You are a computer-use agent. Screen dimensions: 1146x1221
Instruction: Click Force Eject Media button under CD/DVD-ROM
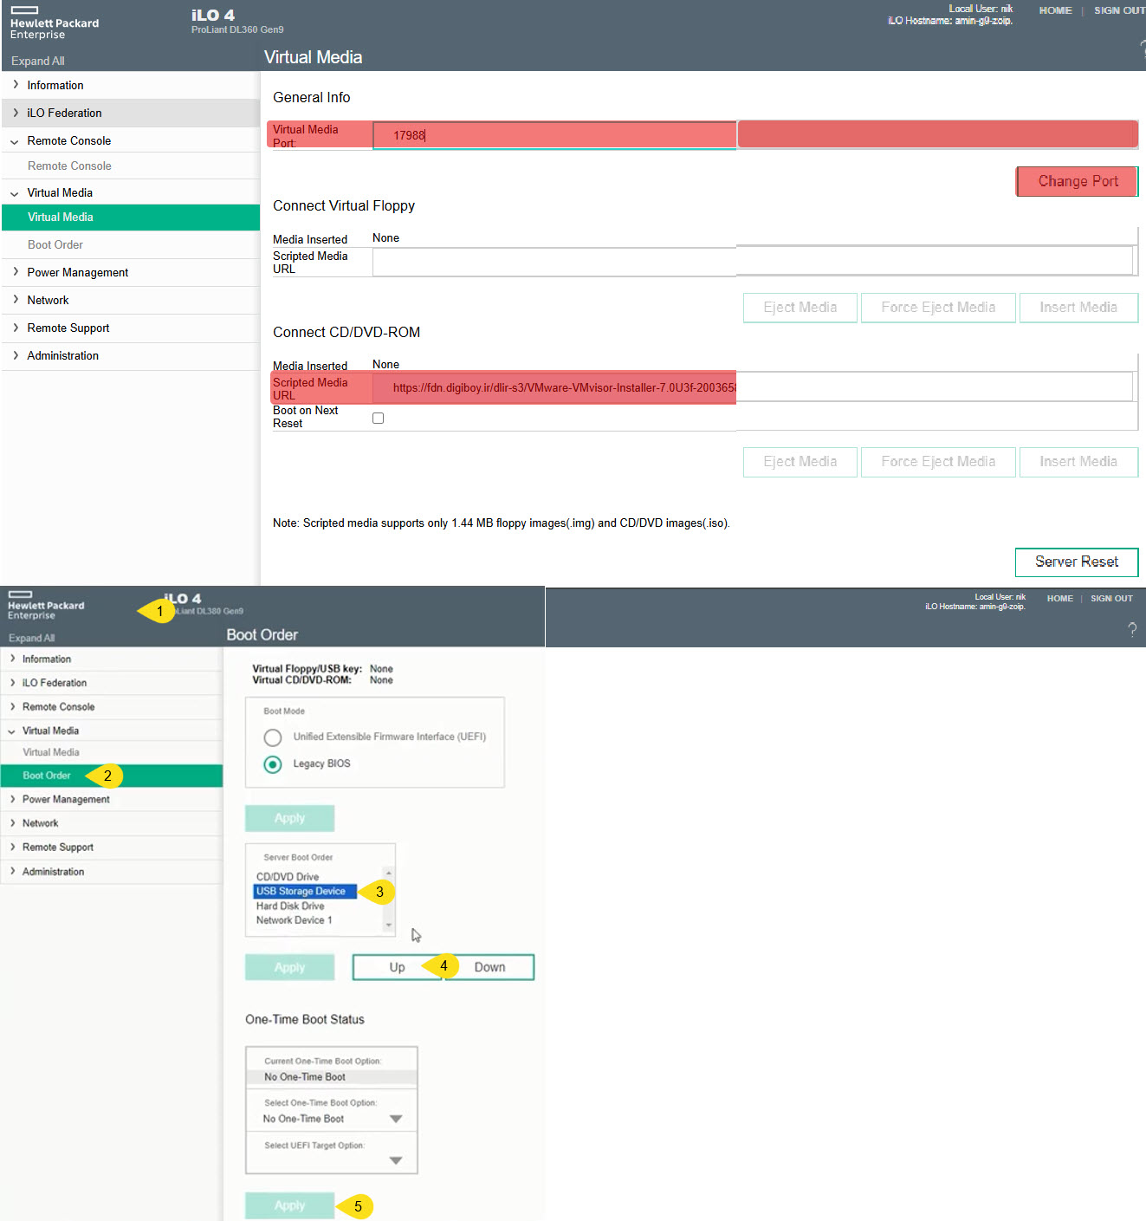(x=938, y=462)
